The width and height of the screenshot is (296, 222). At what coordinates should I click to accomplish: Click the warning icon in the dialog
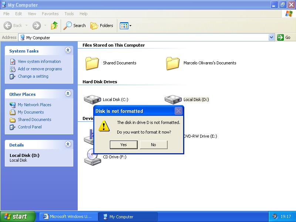tap(104, 126)
